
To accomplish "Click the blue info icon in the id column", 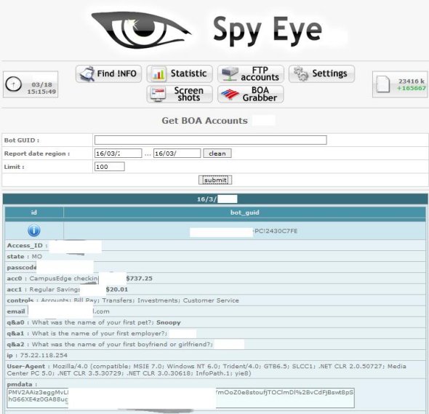I will 34,231.
